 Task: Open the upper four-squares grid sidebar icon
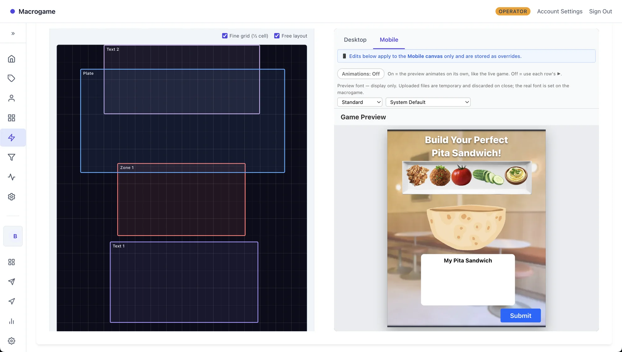click(x=12, y=118)
